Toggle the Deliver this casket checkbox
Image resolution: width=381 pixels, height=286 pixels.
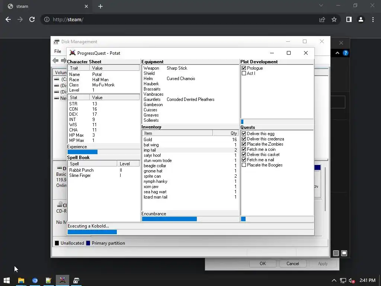coord(244,155)
